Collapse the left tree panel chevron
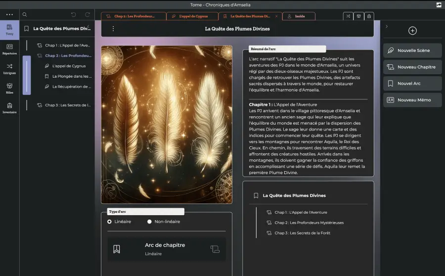The width and height of the screenshot is (445, 276). click(x=89, y=26)
